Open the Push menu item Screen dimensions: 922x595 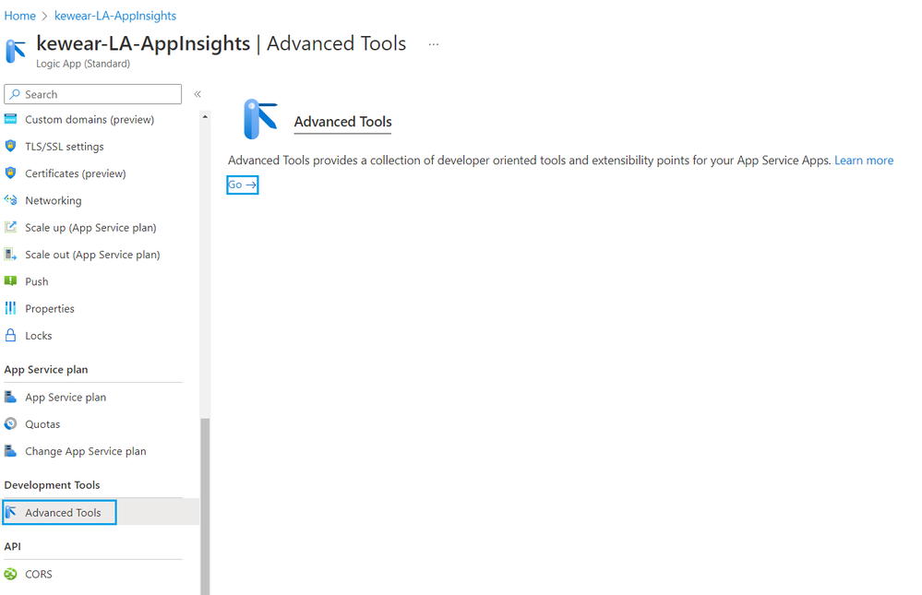[37, 281]
